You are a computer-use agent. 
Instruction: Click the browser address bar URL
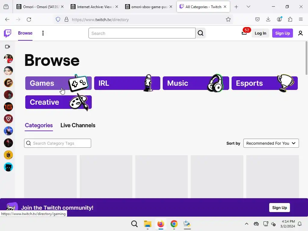(100, 20)
